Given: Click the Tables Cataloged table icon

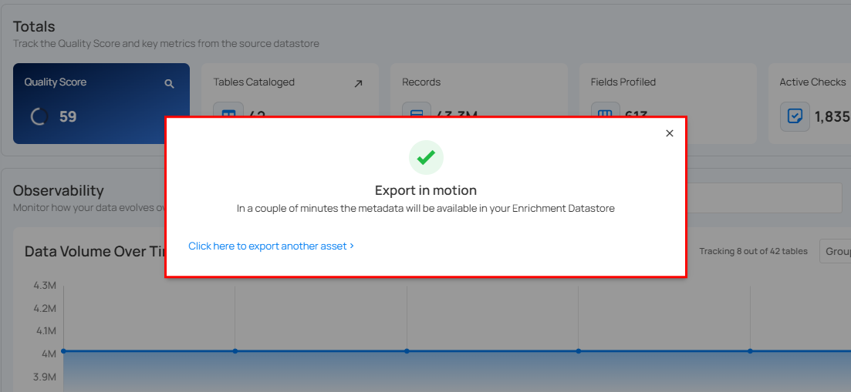Looking at the screenshot, I should tap(228, 112).
